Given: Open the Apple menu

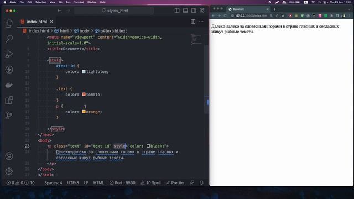Looking at the screenshot, I should click(5, 2).
